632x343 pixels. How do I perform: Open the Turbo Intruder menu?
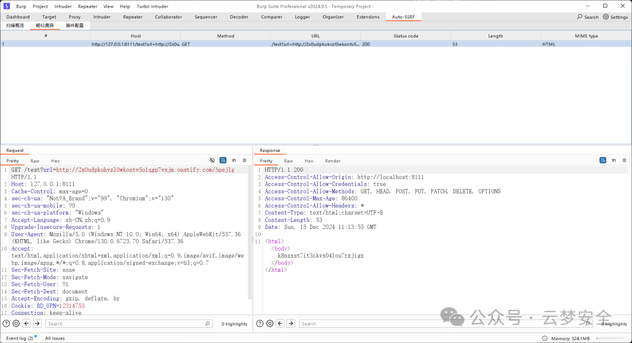[x=152, y=6]
